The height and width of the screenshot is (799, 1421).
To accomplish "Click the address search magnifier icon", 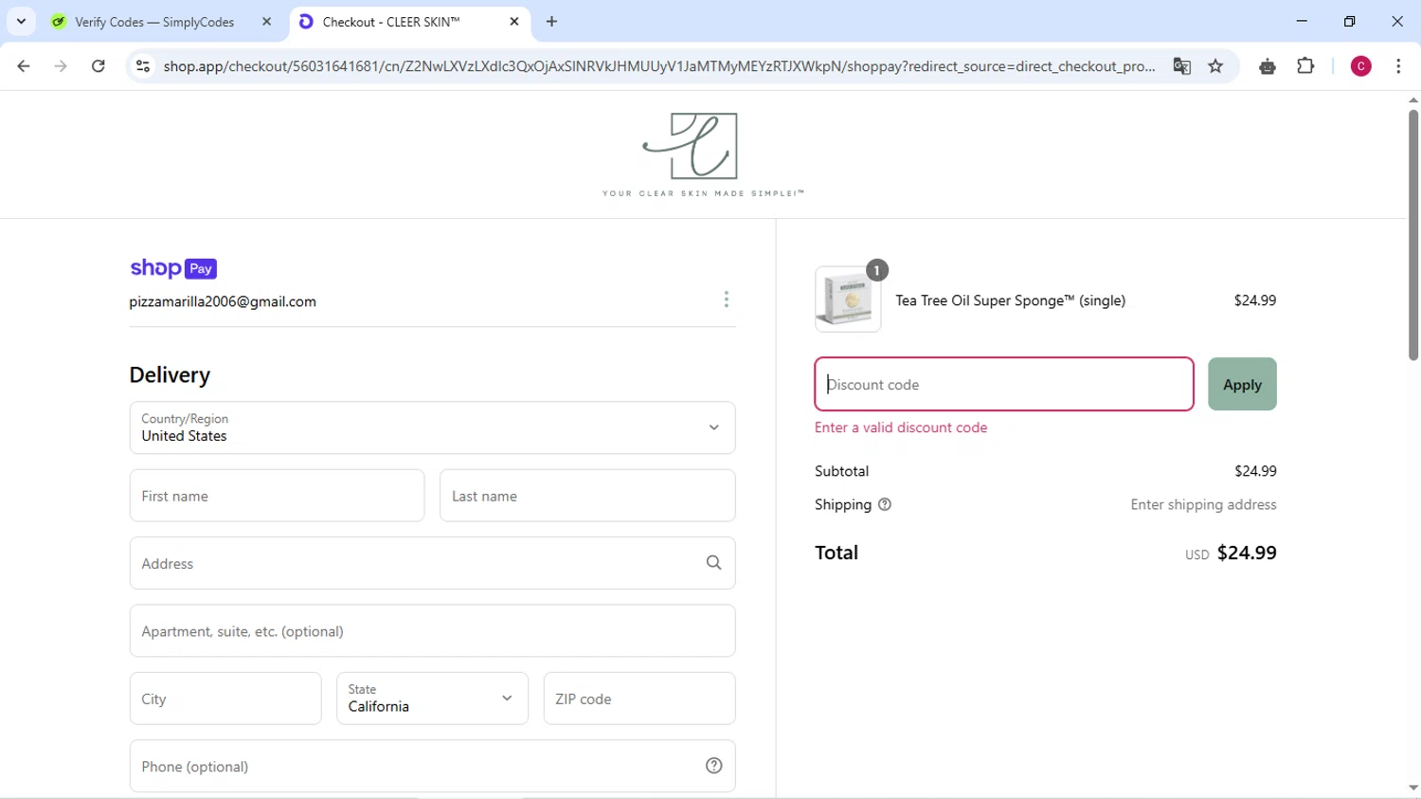I will pos(714,563).
